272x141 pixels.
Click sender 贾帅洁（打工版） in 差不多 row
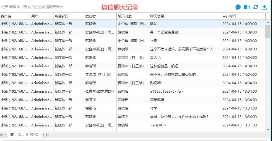click(x=98, y=75)
